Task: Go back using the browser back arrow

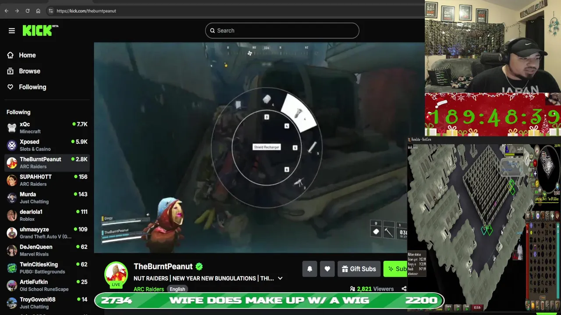Action: coord(7,11)
